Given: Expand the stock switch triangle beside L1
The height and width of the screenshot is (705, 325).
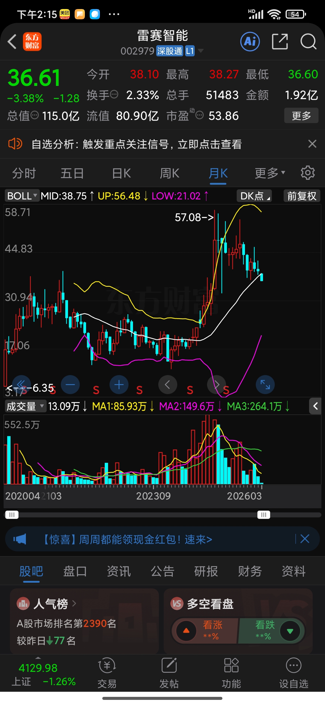Looking at the screenshot, I should click(x=200, y=51).
